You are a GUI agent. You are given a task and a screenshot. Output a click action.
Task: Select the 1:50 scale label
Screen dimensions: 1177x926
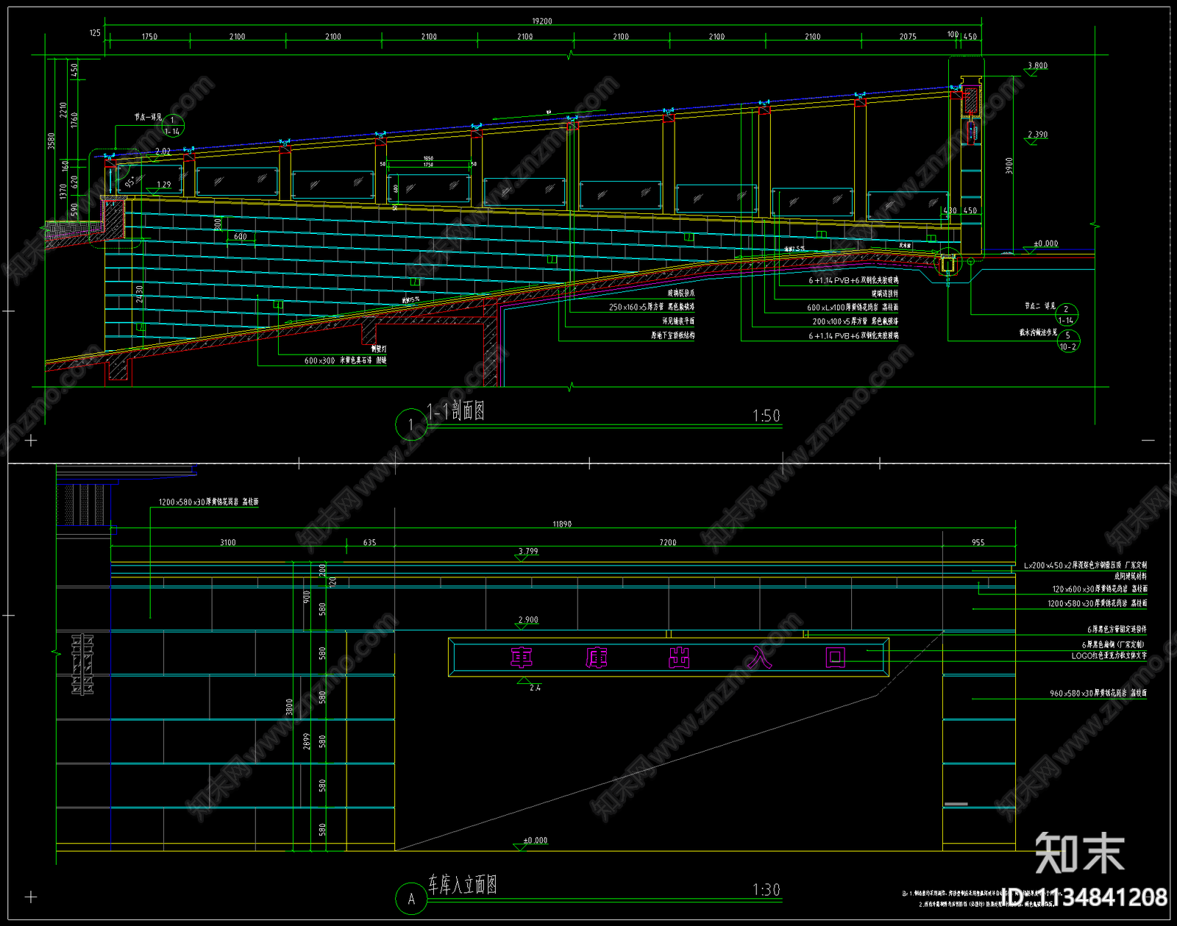(x=766, y=416)
